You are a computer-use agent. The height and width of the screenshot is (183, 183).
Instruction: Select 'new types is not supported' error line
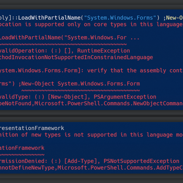74,135
